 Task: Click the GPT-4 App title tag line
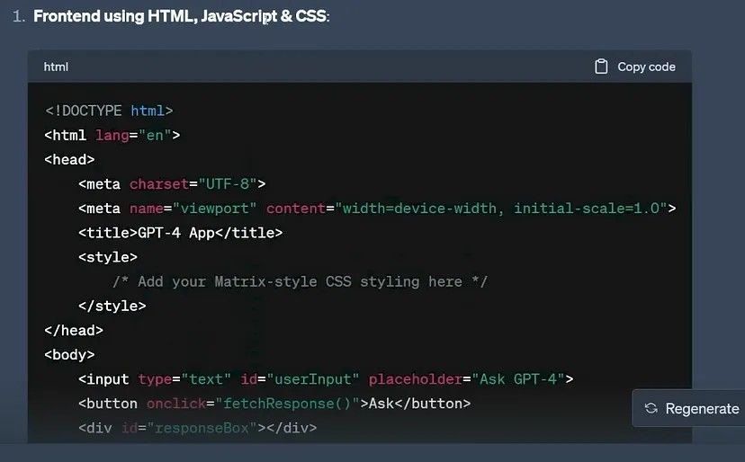point(180,233)
